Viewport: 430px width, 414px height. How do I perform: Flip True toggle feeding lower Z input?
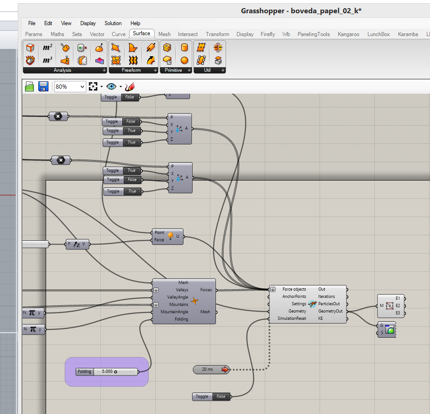(132, 191)
